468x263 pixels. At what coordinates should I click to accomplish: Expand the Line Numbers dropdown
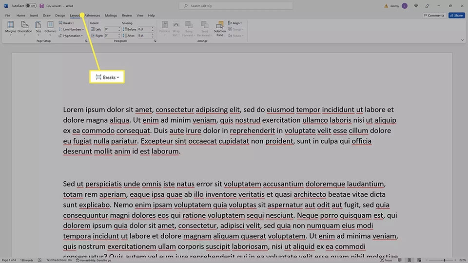click(71, 29)
